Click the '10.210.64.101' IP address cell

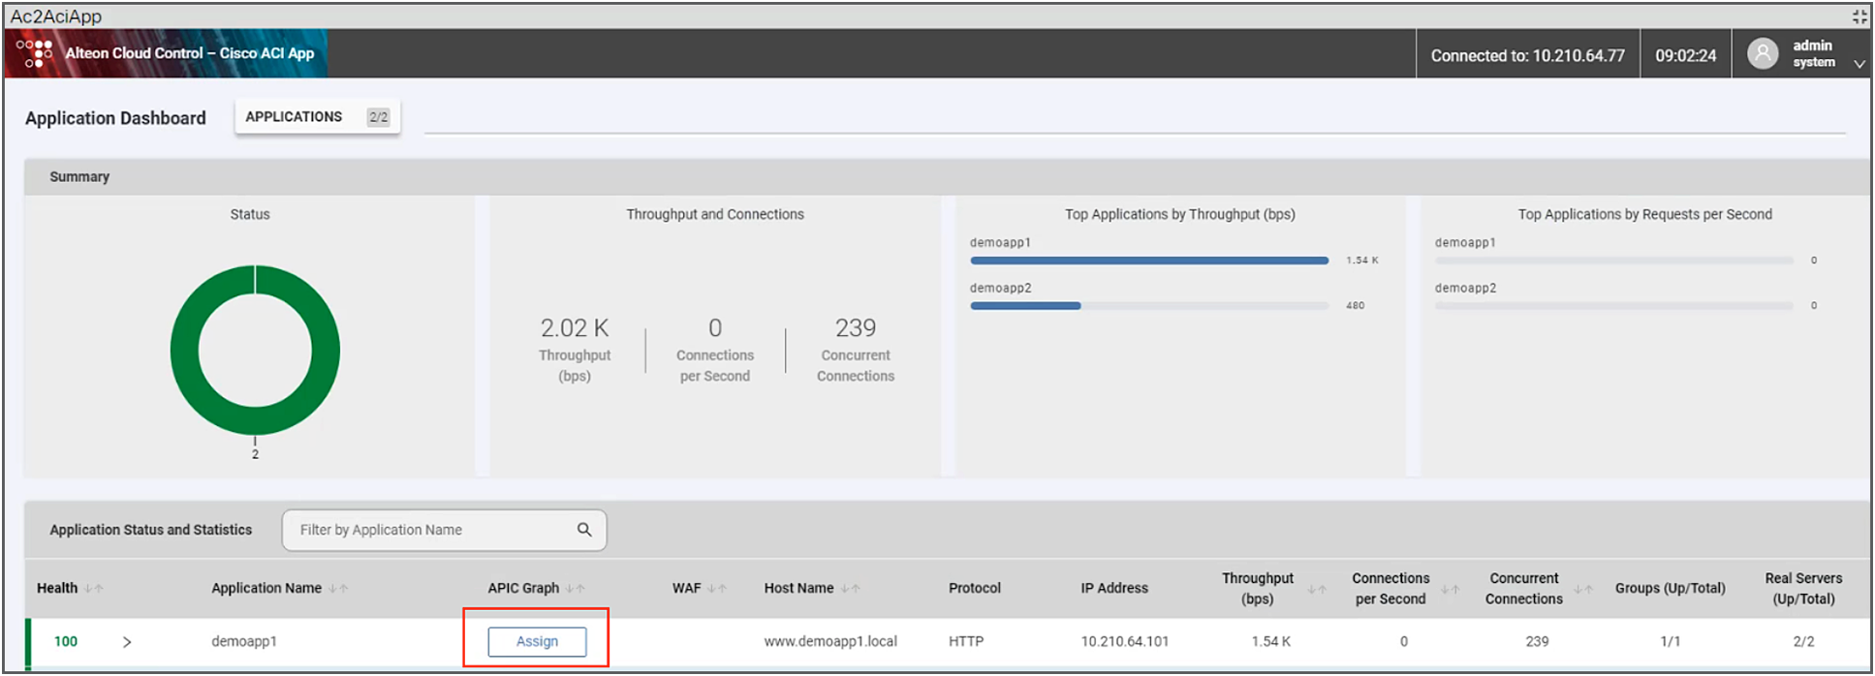[1125, 641]
